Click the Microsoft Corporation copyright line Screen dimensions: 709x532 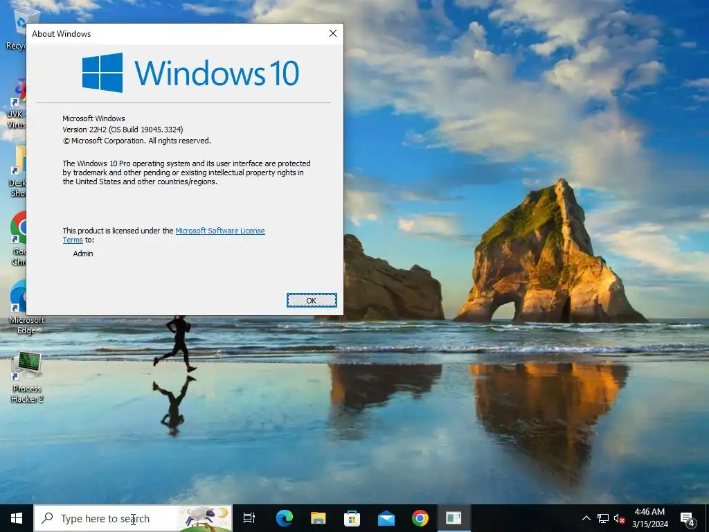[x=136, y=141]
